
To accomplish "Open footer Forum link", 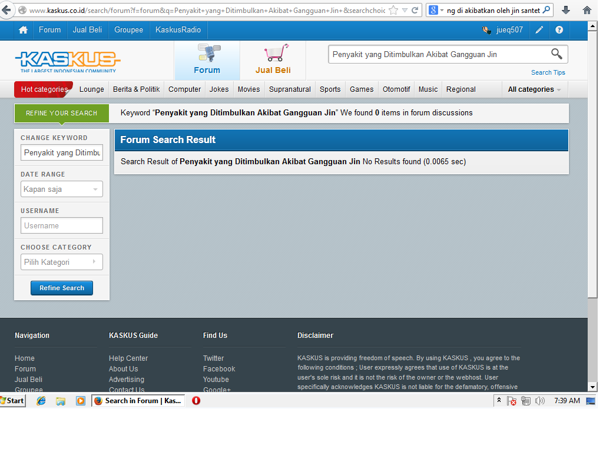I will pos(25,369).
